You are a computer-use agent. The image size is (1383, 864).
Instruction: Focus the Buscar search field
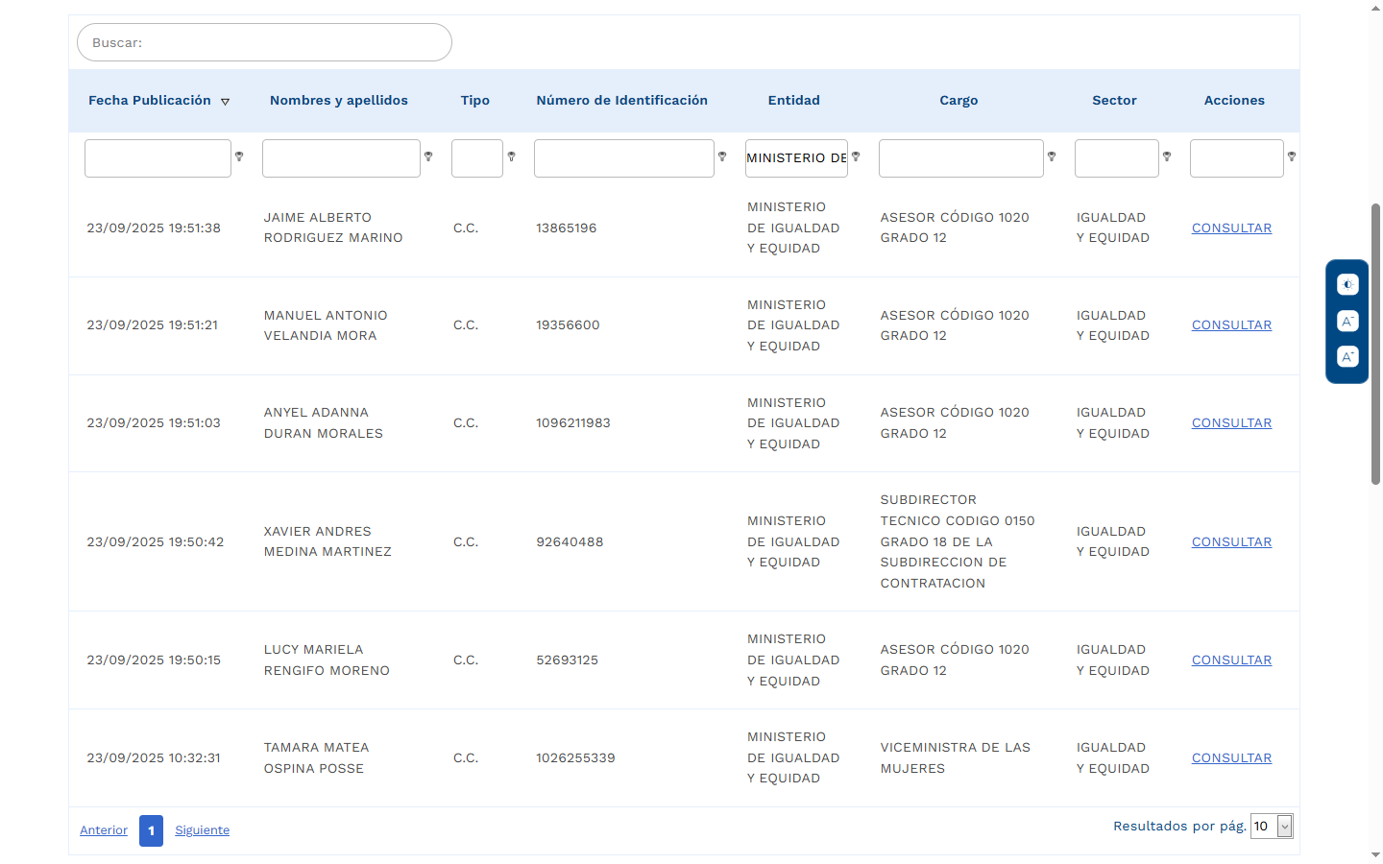264,42
